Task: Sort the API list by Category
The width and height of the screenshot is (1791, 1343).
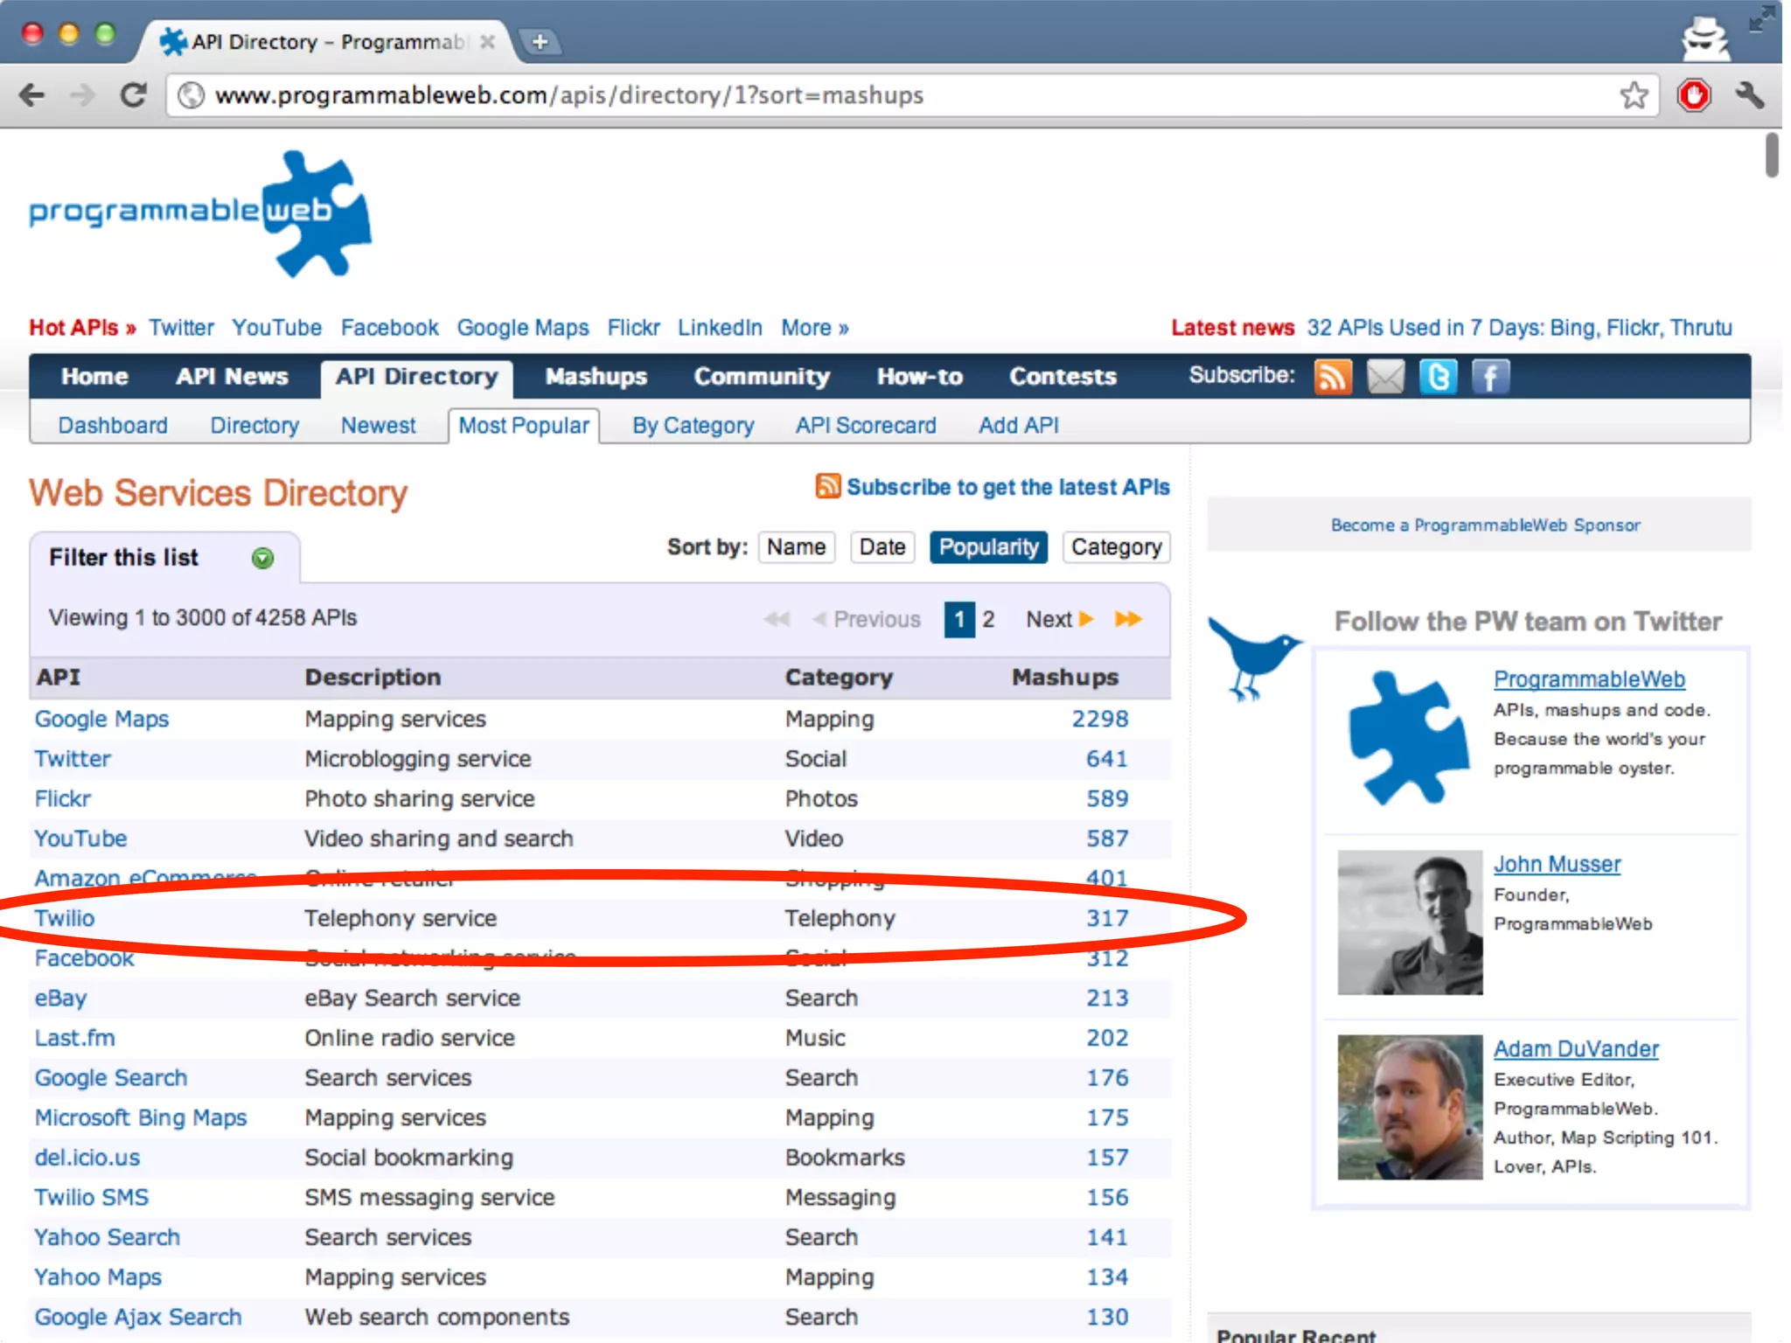Action: click(1116, 547)
